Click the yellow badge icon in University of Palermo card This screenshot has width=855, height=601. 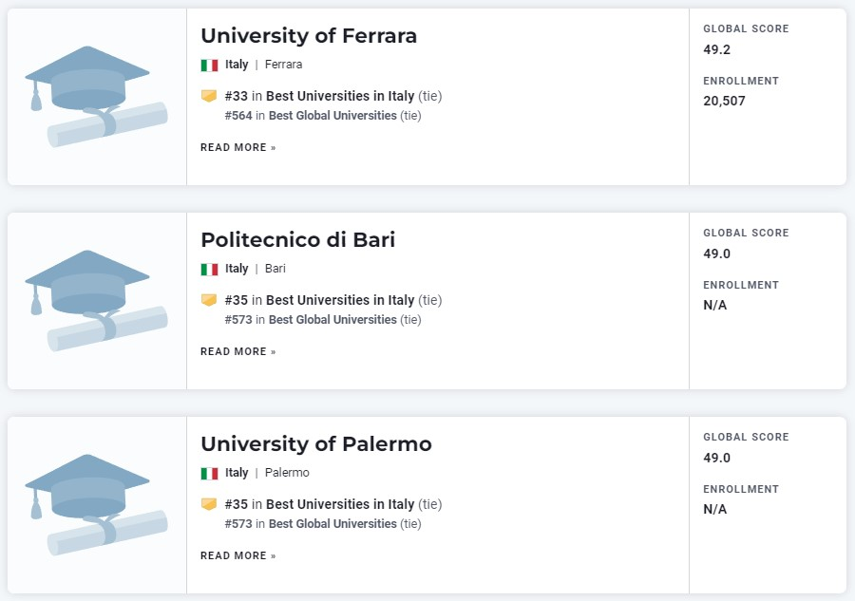point(209,504)
